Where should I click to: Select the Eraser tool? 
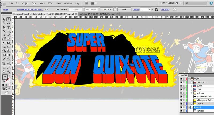point(9,39)
